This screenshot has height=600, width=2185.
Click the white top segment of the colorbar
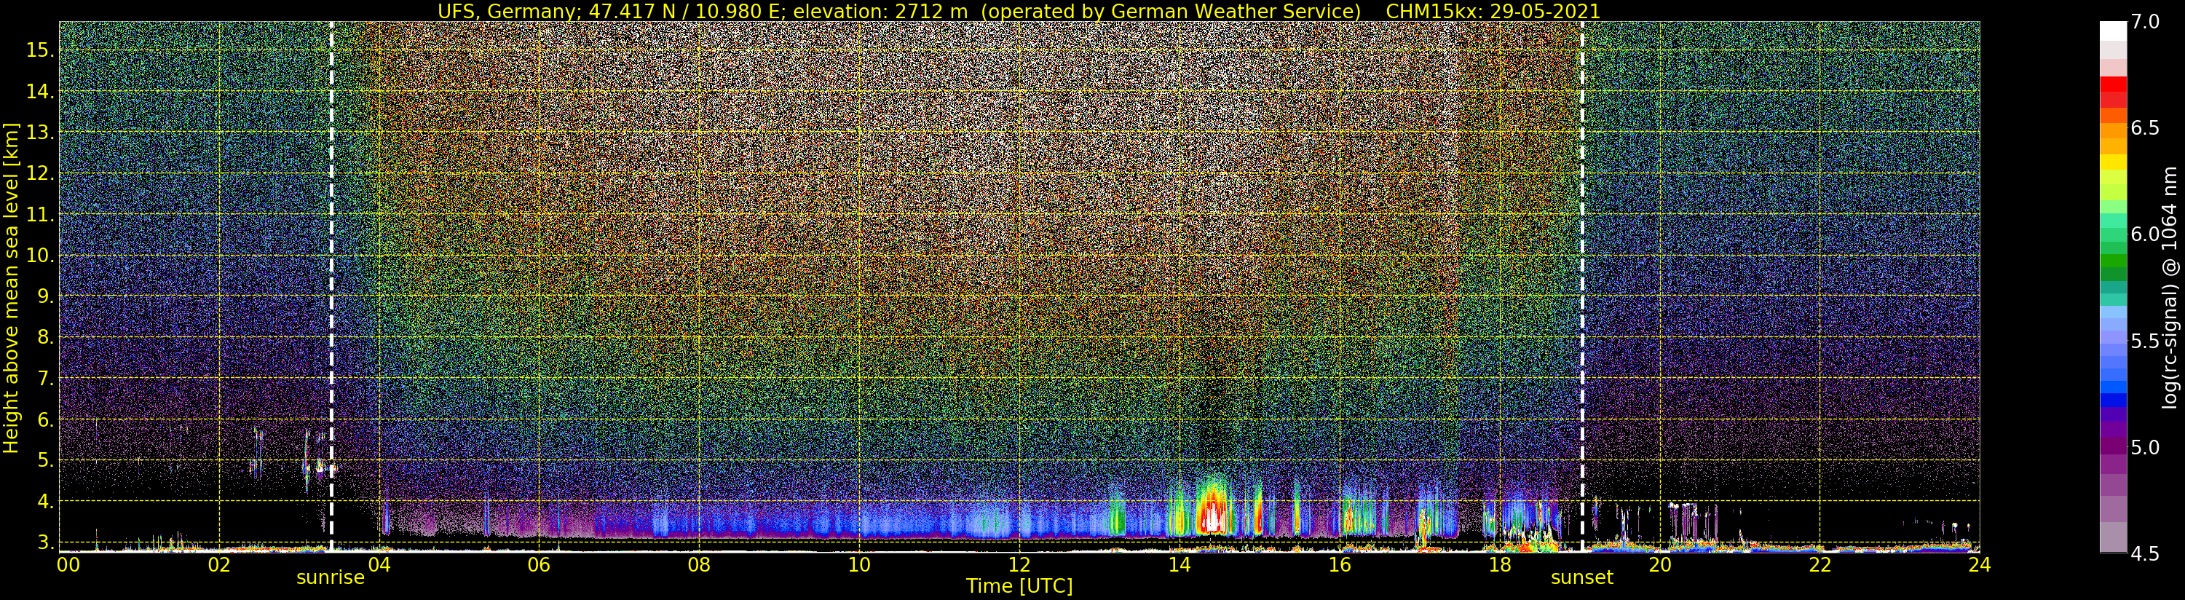(x=2113, y=31)
